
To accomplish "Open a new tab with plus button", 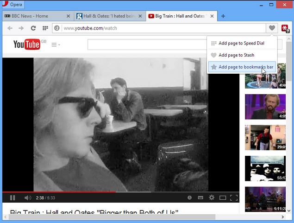I will (x=223, y=16).
